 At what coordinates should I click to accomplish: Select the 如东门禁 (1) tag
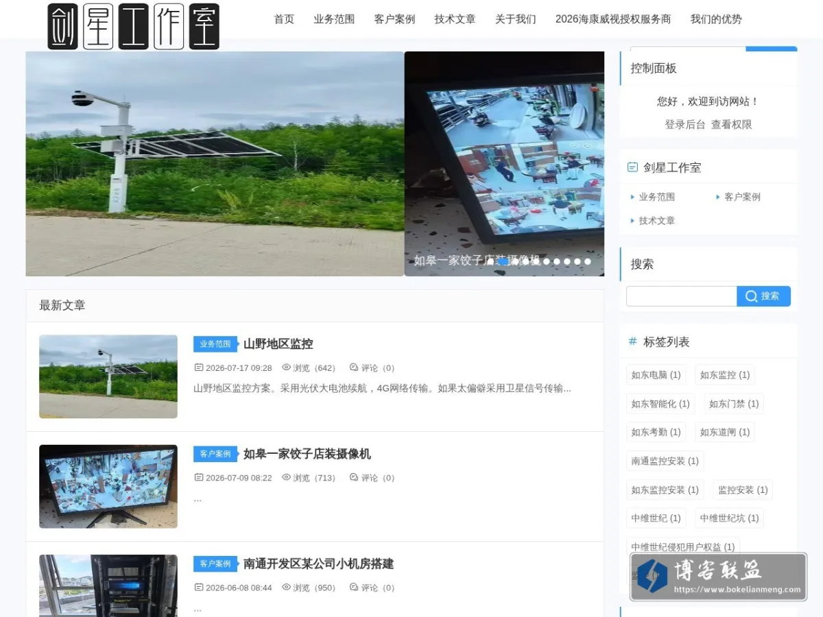click(x=734, y=404)
